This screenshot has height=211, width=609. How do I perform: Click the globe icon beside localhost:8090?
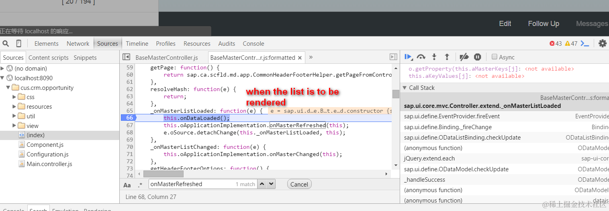click(x=10, y=78)
